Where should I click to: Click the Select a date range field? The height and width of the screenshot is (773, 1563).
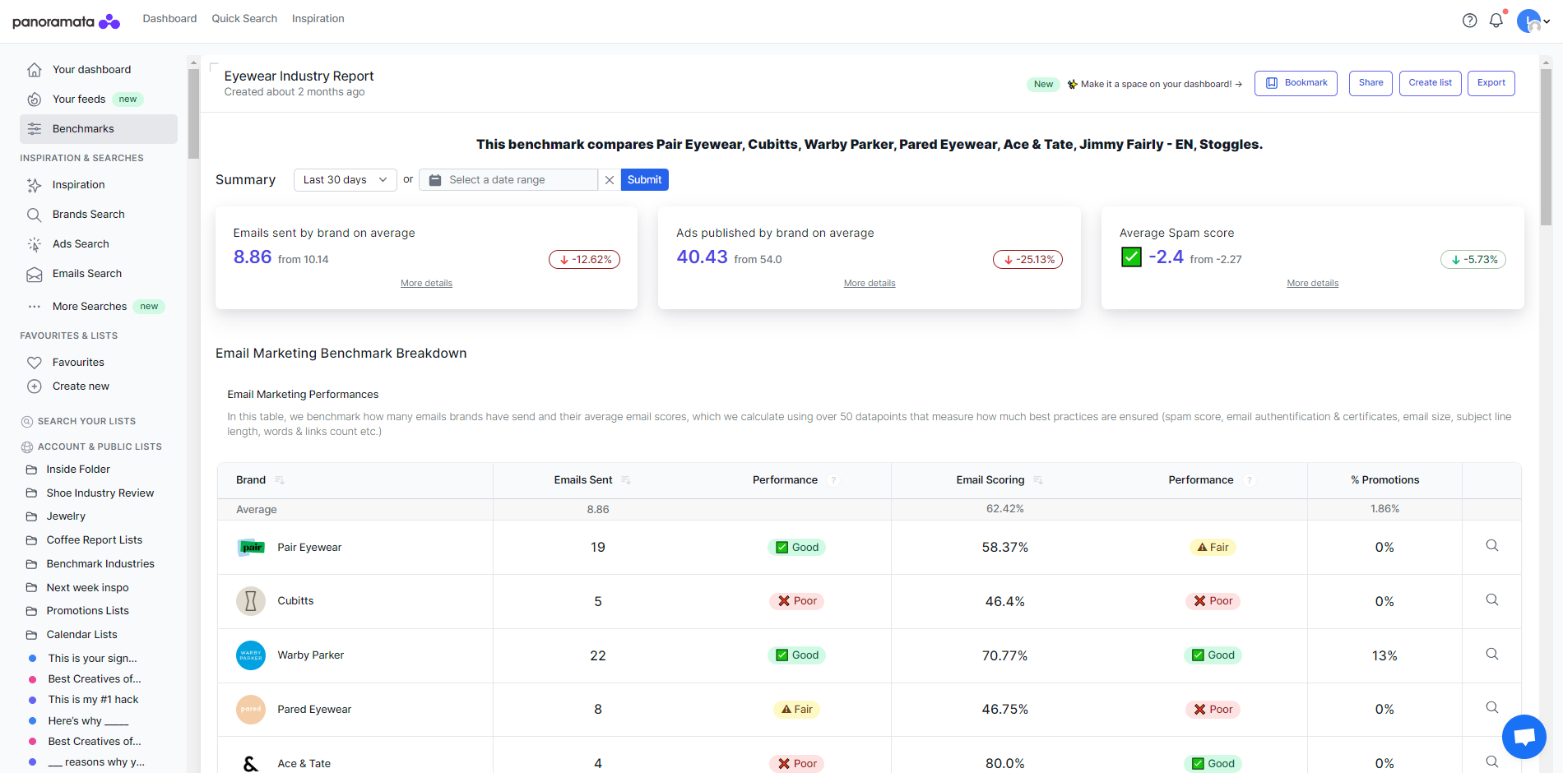tap(508, 180)
